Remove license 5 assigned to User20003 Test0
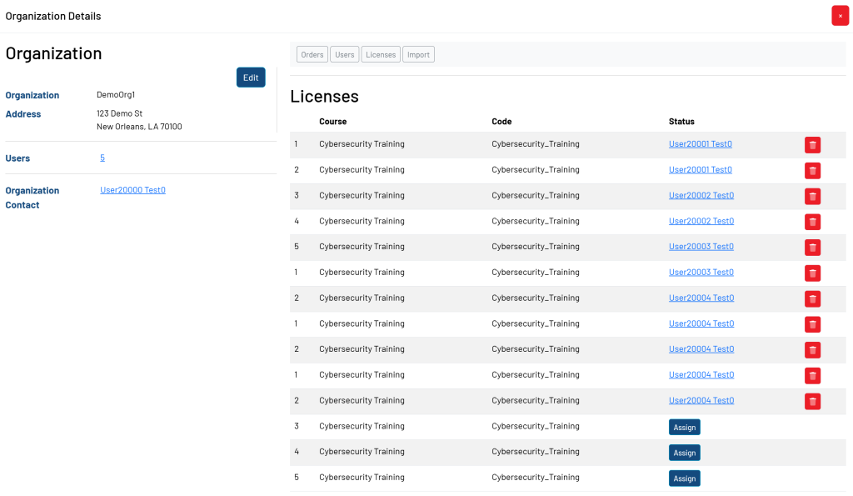 pos(812,248)
